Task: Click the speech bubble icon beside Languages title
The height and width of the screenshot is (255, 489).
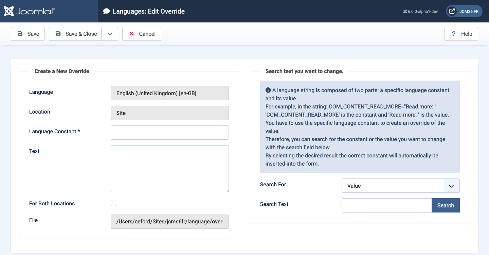Action: [106, 11]
